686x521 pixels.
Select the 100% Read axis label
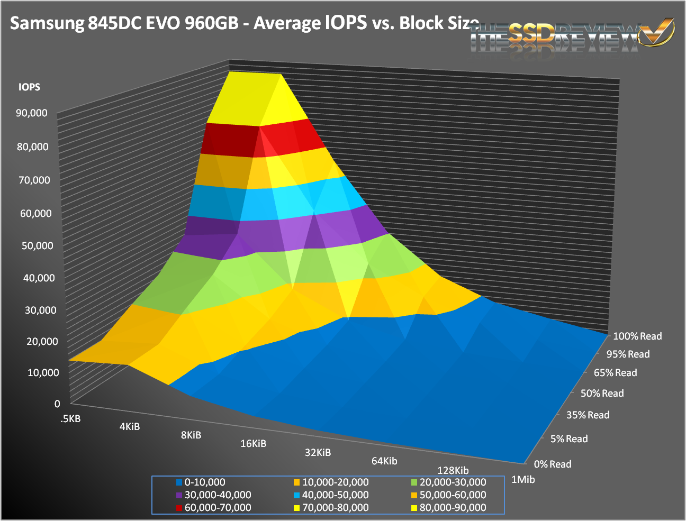[637, 336]
